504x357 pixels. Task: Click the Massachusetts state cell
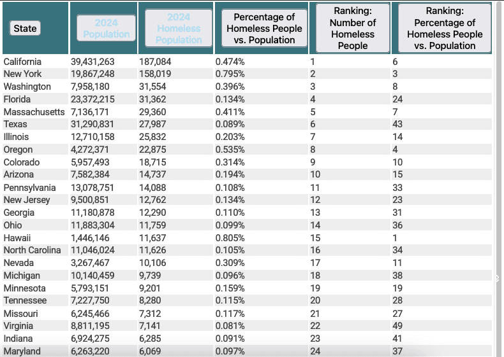pyautogui.click(x=34, y=112)
